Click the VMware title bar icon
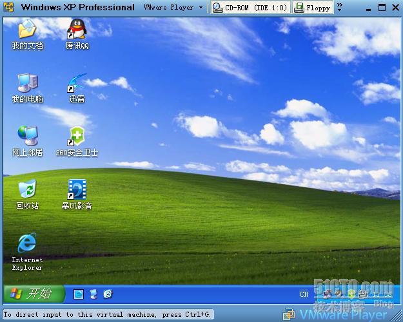 (9, 7)
